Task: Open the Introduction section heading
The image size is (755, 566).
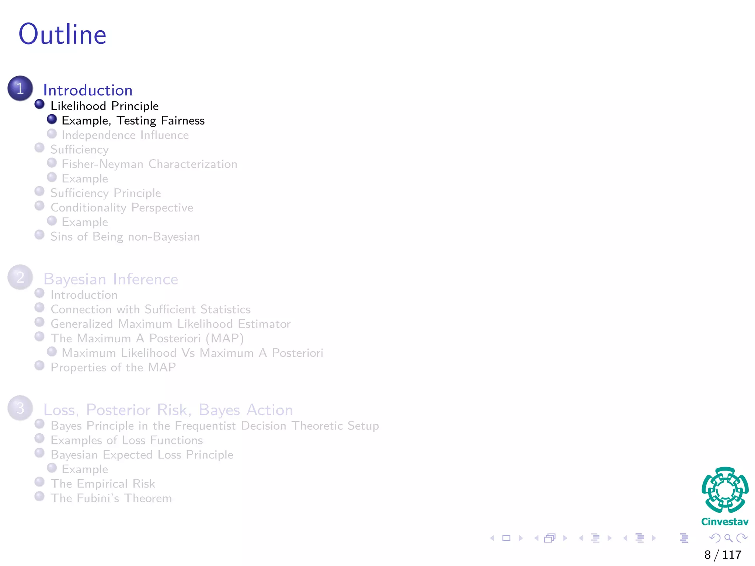Action: [x=88, y=90]
